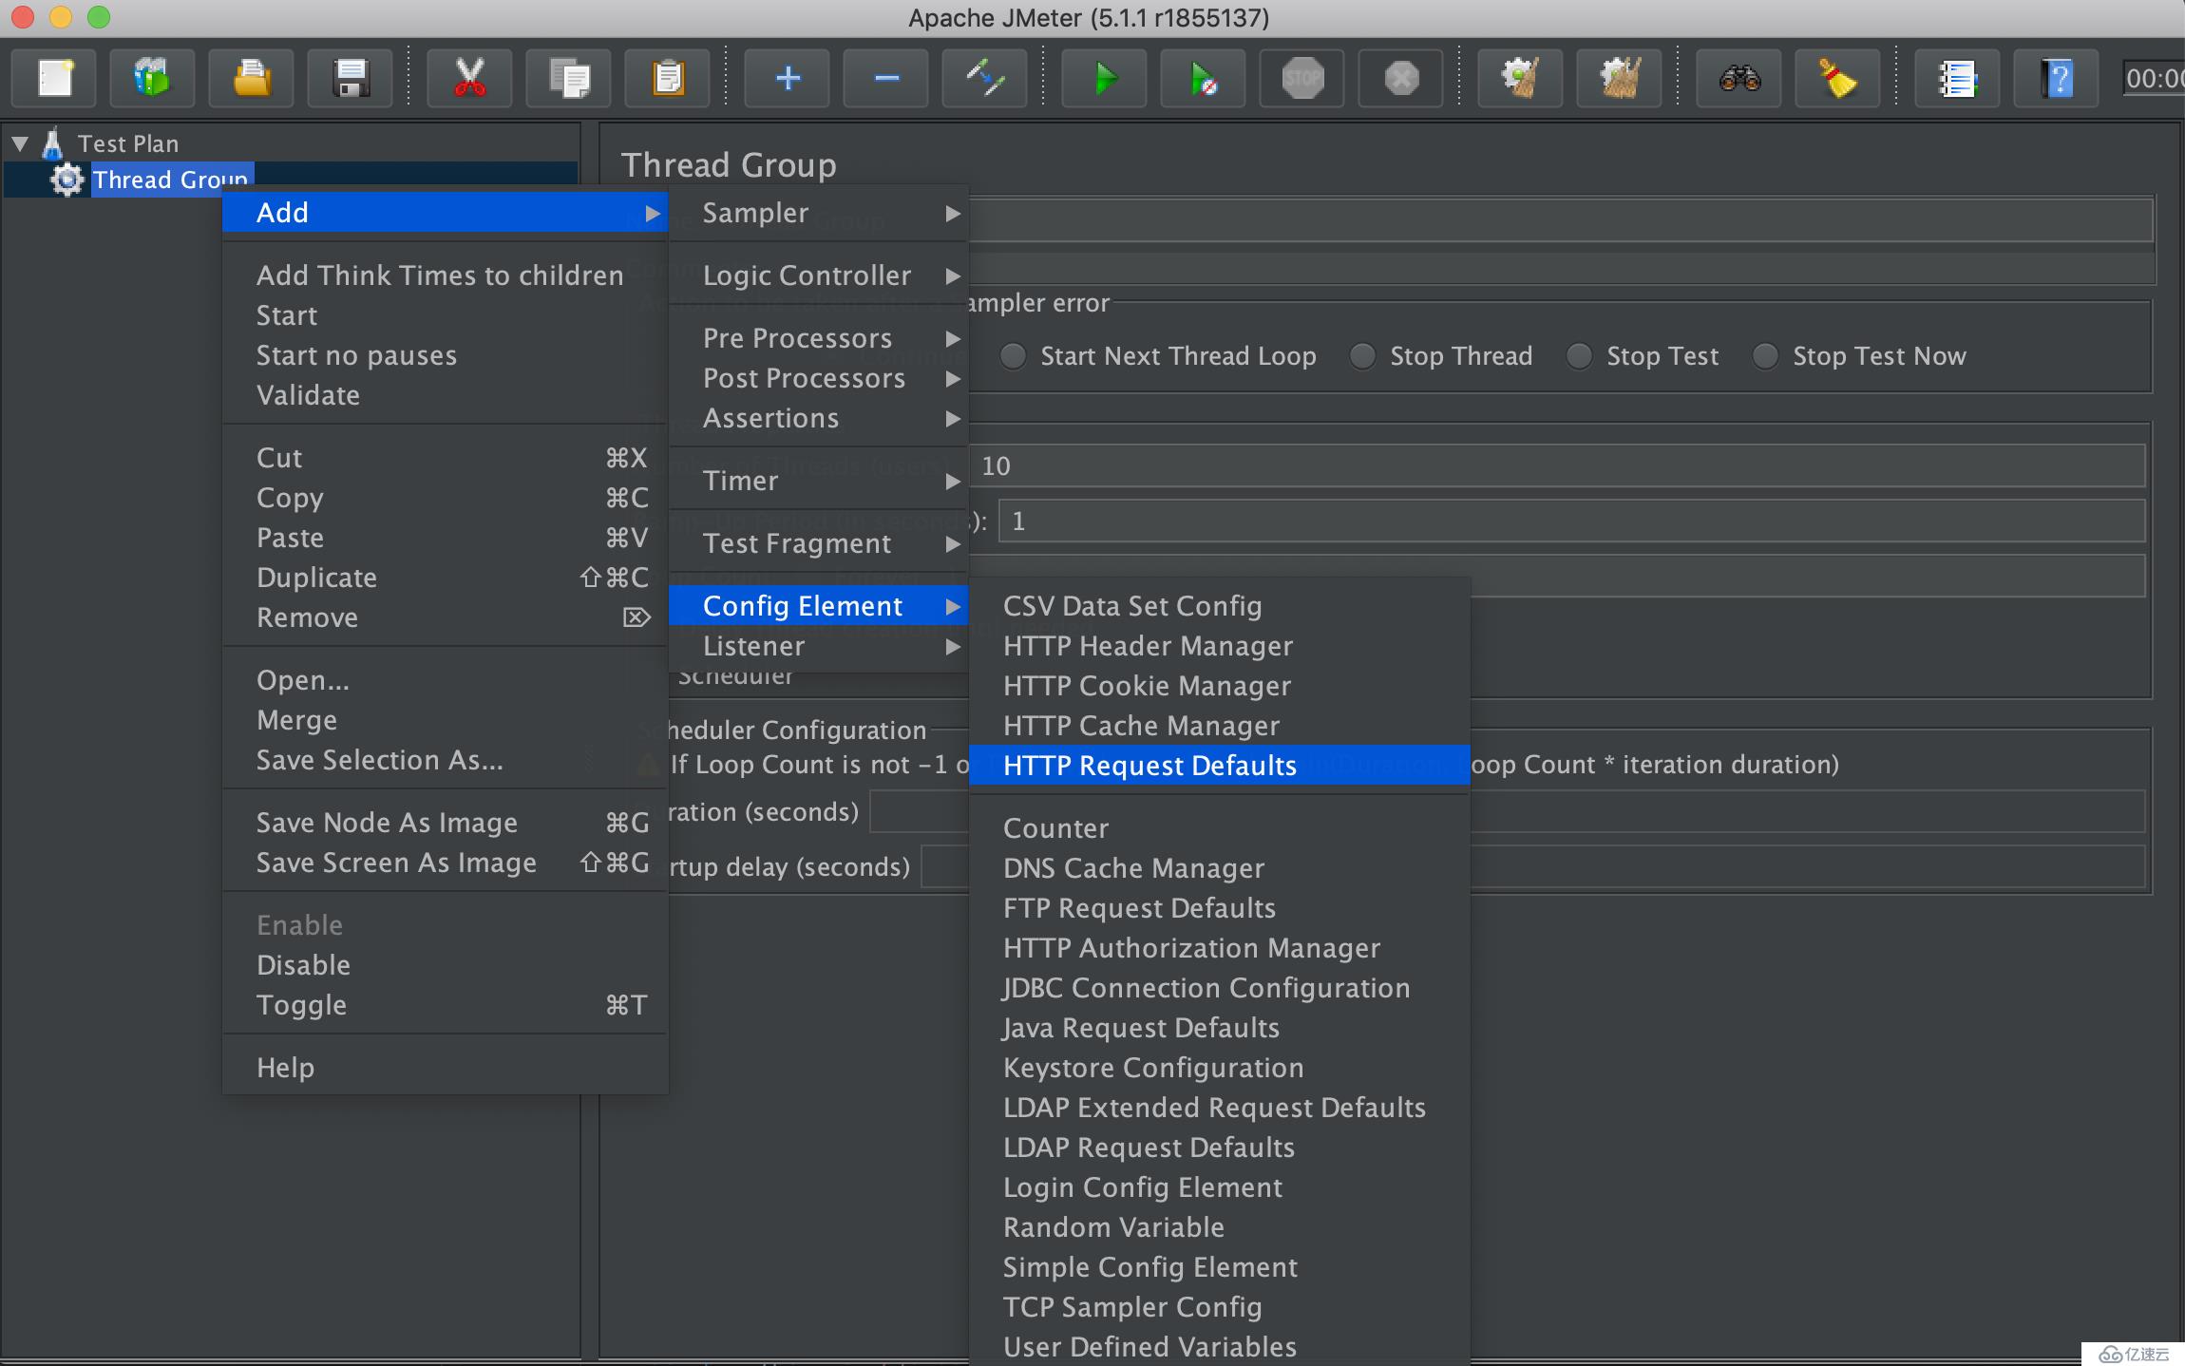2185x1366 pixels.
Task: Click the Reset Search broom icon
Action: 1837,78
